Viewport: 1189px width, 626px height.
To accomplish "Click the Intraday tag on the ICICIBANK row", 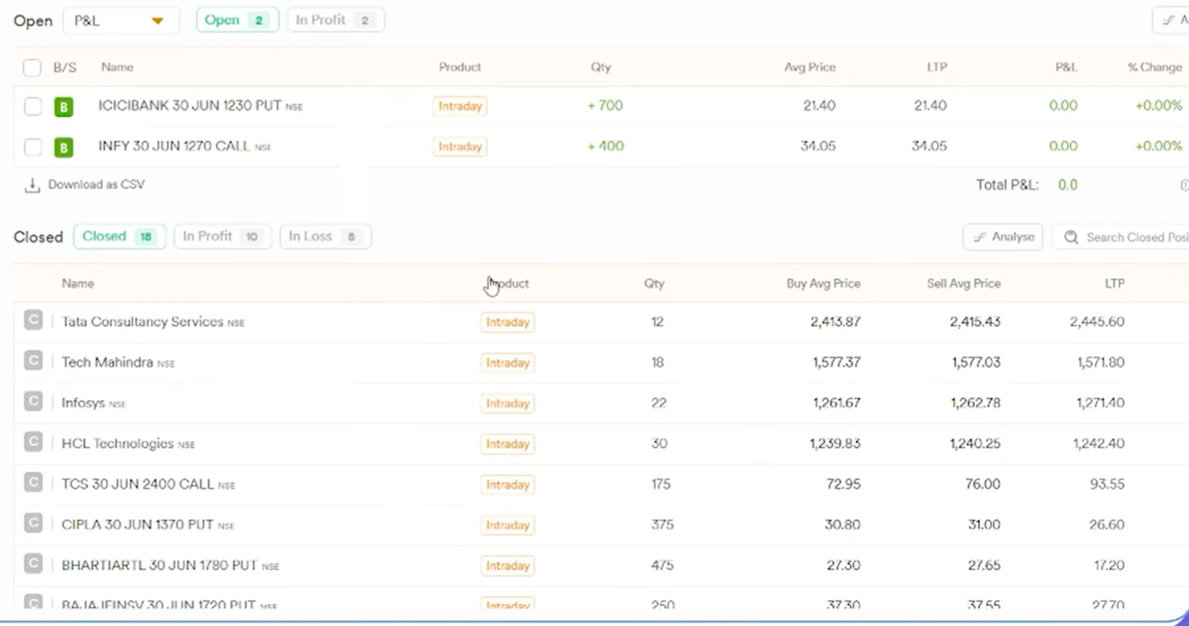I will click(460, 106).
